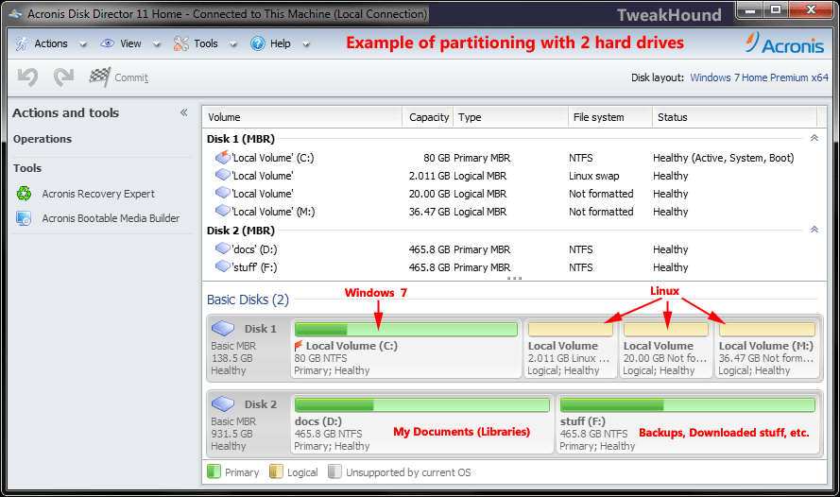Open the View dropdown arrow
This screenshot has height=497, width=840.
click(x=157, y=44)
